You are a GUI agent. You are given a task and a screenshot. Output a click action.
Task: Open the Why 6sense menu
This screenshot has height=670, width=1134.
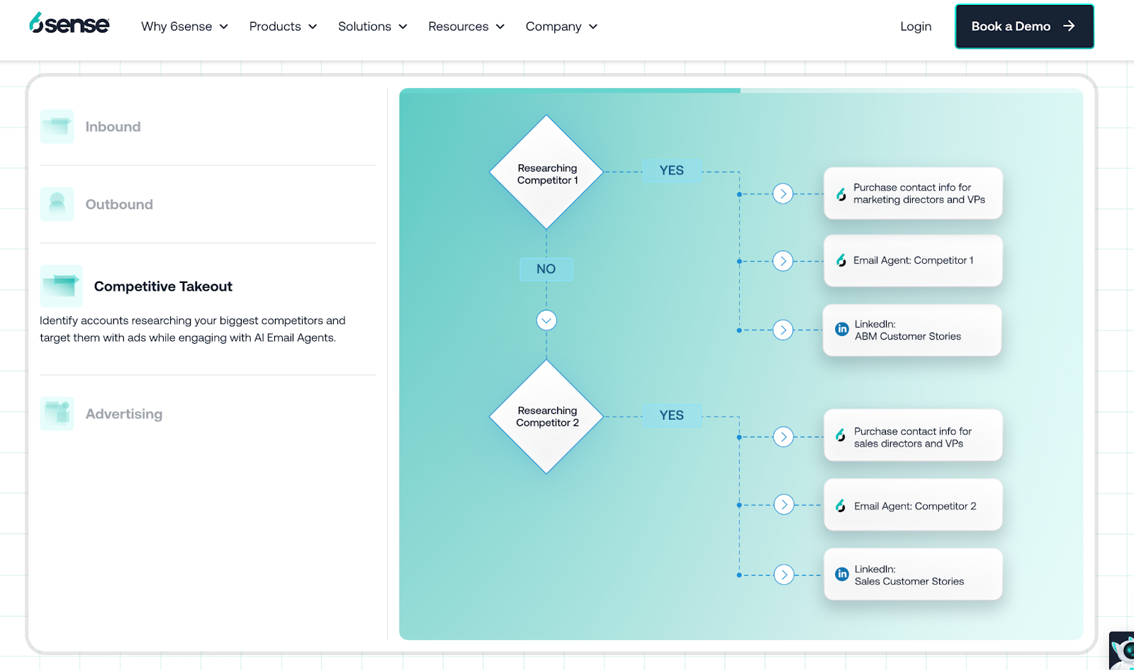184,26
